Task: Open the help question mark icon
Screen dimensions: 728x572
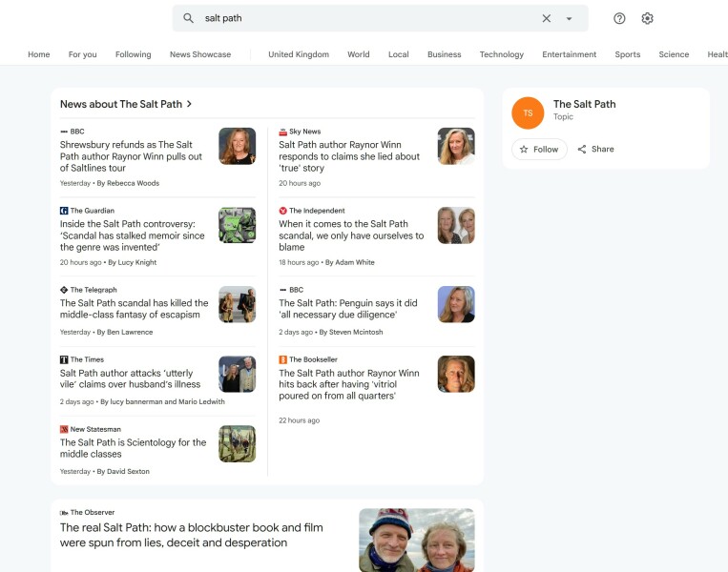Action: [619, 18]
